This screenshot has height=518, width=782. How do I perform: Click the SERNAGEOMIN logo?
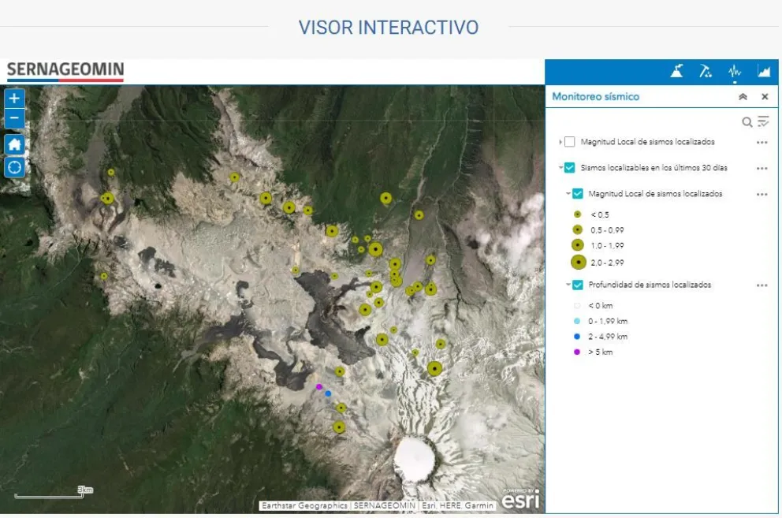click(65, 71)
